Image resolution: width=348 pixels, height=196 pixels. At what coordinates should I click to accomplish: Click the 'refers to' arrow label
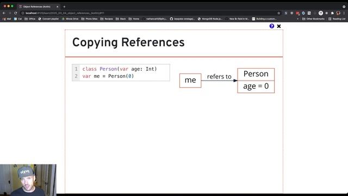(219, 76)
